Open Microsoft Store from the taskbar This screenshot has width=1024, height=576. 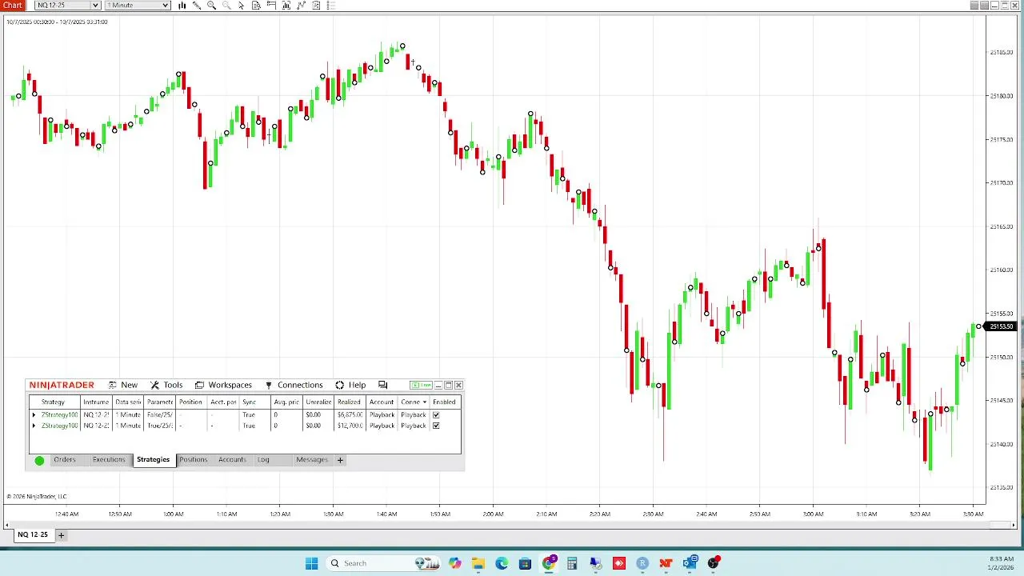point(525,563)
